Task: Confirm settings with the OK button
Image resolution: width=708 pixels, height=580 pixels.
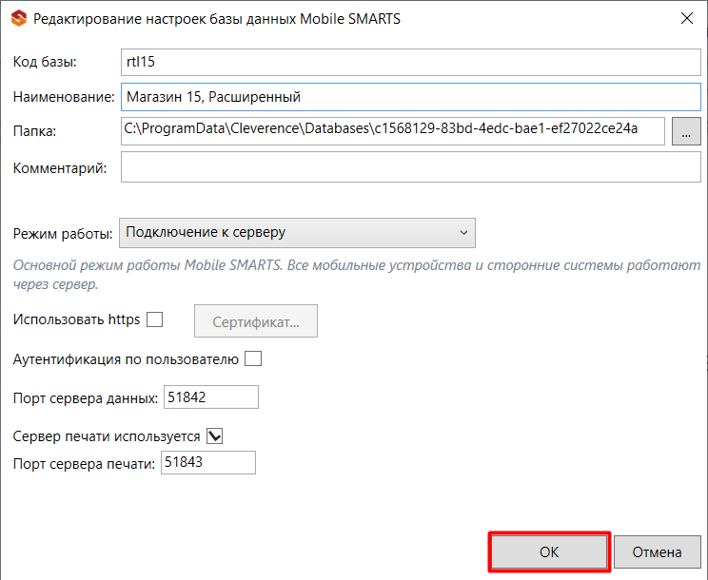Action: pyautogui.click(x=549, y=552)
